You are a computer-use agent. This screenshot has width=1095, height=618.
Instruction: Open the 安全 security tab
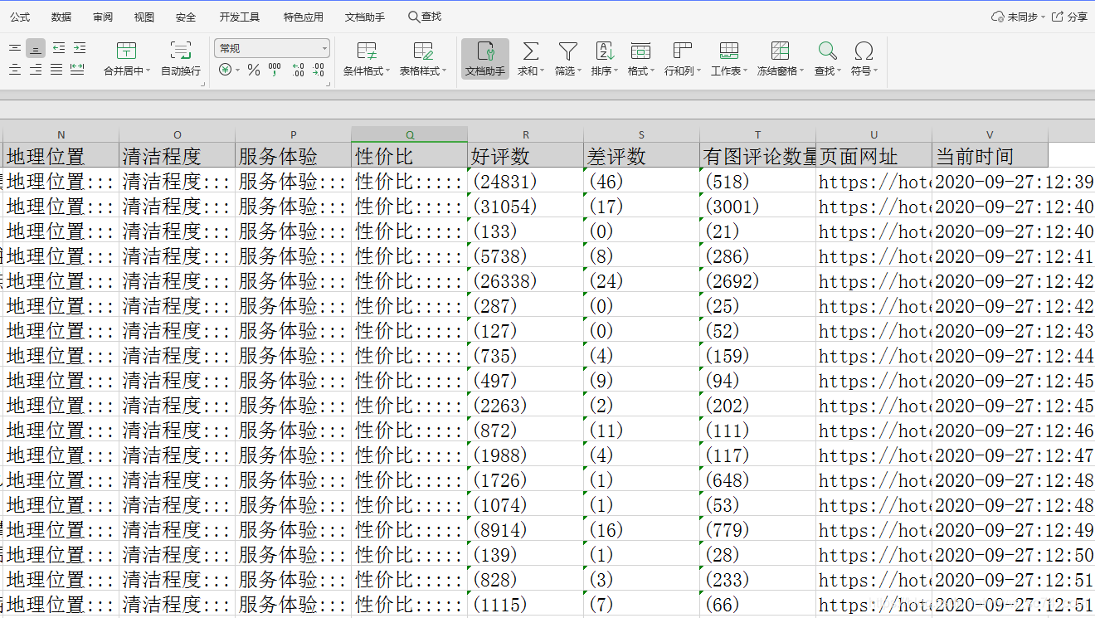[x=186, y=17]
